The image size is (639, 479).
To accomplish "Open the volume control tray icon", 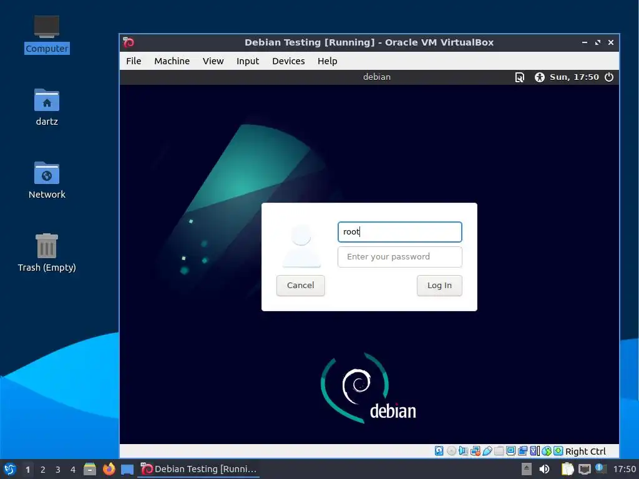I will tap(544, 469).
